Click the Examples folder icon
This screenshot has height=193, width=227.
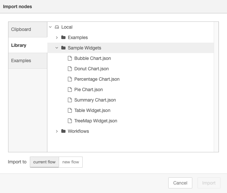click(x=63, y=37)
